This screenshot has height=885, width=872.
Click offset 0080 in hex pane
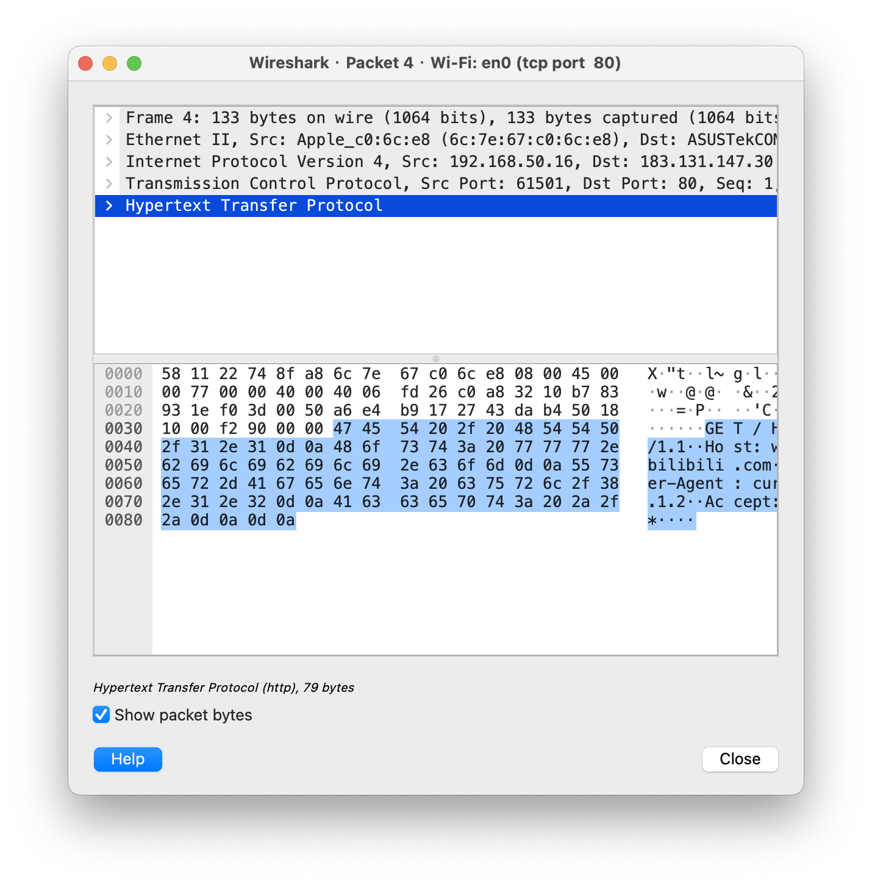pyautogui.click(x=124, y=520)
